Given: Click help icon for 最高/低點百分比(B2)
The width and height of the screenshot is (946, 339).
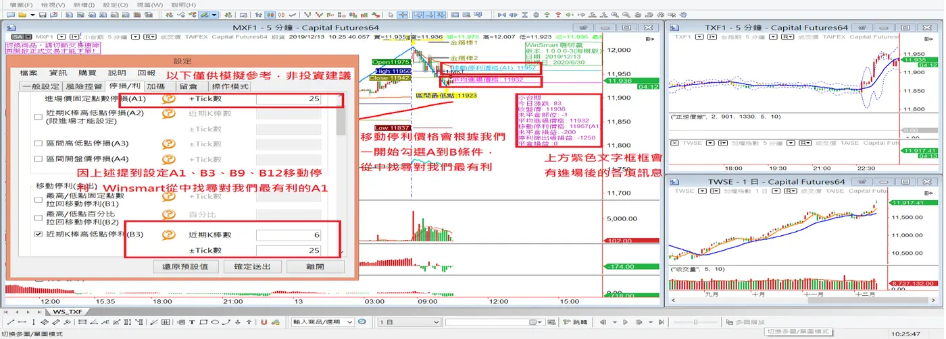Looking at the screenshot, I should coord(168,214).
